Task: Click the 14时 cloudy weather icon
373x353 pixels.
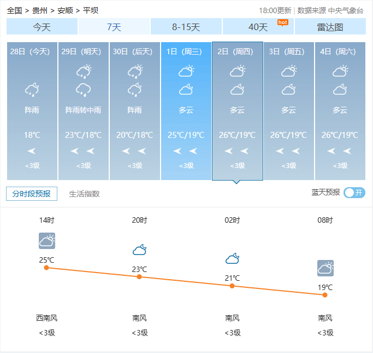Action: click(47, 241)
